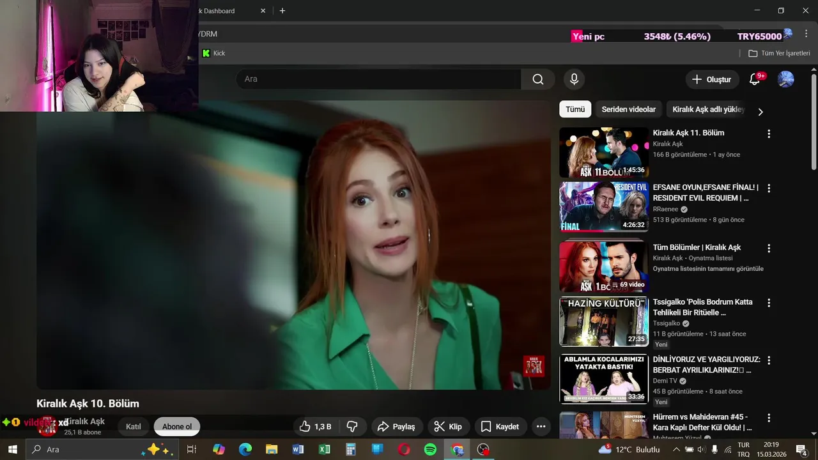Show more filter chips with right arrow

760,112
